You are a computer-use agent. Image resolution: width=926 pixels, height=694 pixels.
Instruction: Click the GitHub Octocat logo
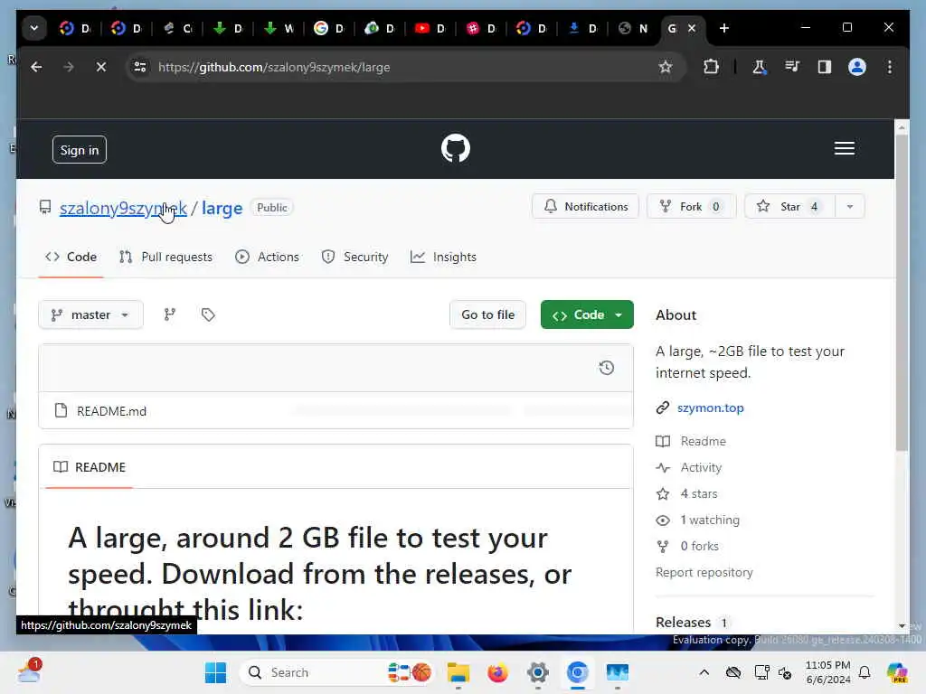pyautogui.click(x=456, y=148)
